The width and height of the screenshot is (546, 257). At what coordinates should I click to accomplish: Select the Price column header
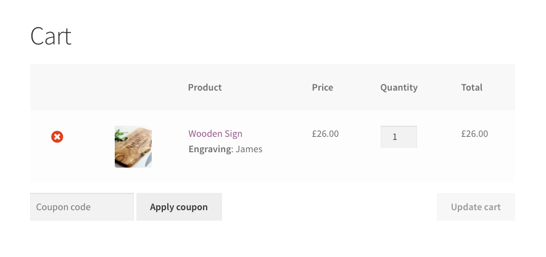pyautogui.click(x=322, y=88)
